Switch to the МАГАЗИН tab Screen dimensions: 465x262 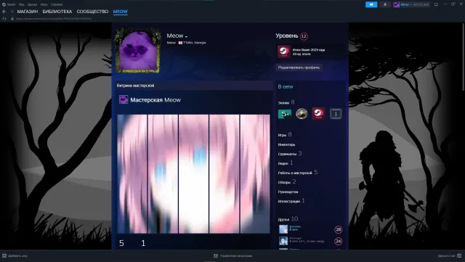tap(28, 12)
